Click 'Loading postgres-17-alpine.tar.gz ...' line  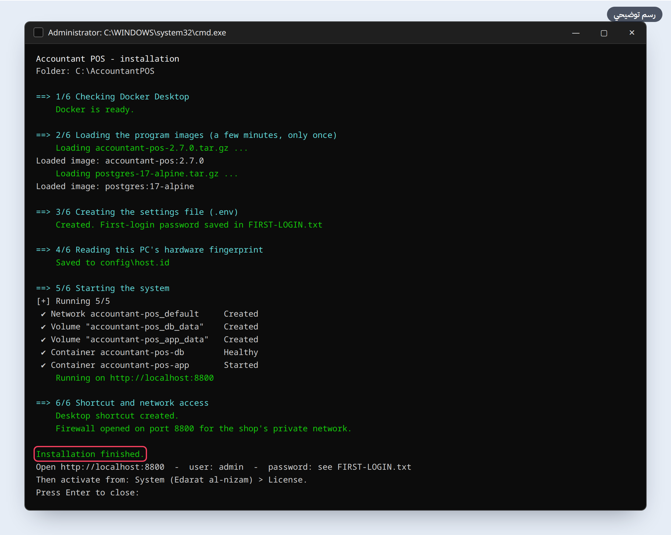[x=147, y=173]
